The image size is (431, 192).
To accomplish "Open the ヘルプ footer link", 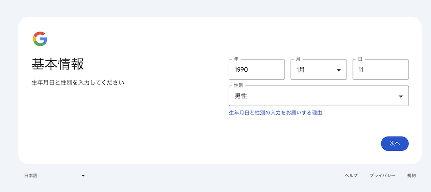I will point(351,176).
